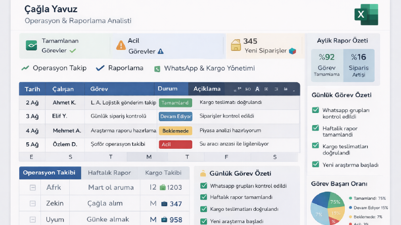Image resolution: width=401 pixels, height=225 pixels.
Task: Open the %16 Sipariş Artışı card
Action: point(359,66)
